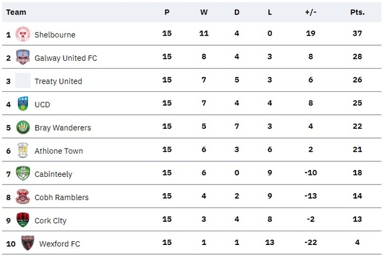Select the W column header
The height and width of the screenshot is (255, 383).
[204, 12]
